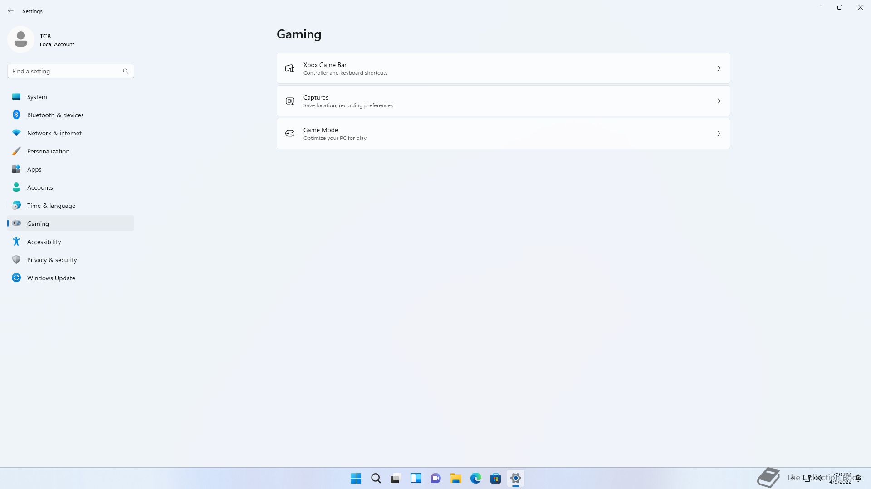The width and height of the screenshot is (871, 489).
Task: Click the Xbox Game Bar title text
Action: 325,65
